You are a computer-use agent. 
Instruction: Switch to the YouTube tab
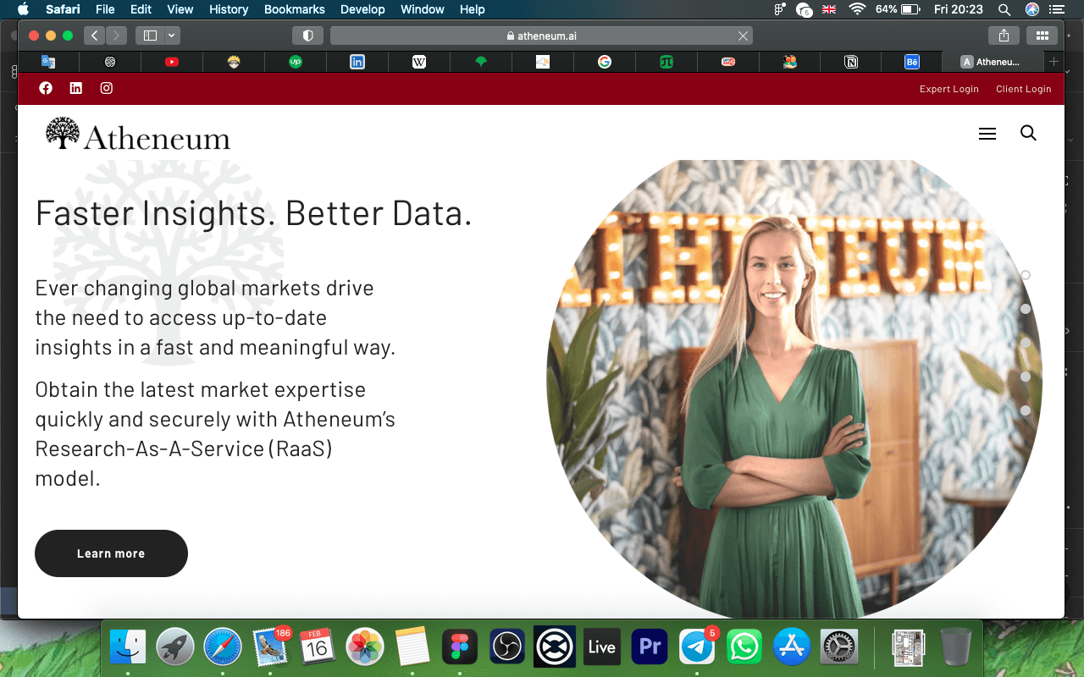click(x=172, y=62)
